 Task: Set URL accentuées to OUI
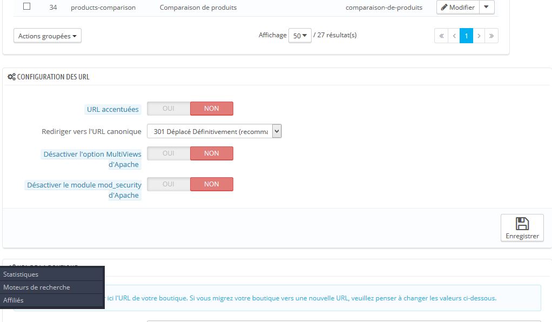coord(169,109)
